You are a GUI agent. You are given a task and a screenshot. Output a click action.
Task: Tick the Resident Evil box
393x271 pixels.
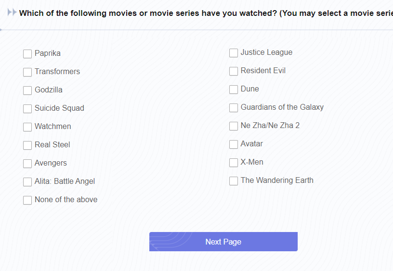233,71
